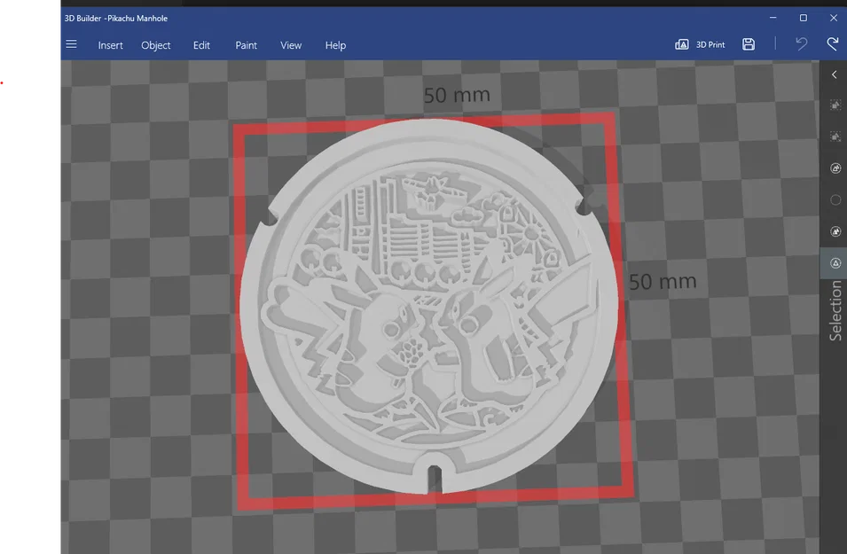Viewport: 847px width, 554px height.
Task: Maximize the 3D Builder window
Action: click(804, 18)
